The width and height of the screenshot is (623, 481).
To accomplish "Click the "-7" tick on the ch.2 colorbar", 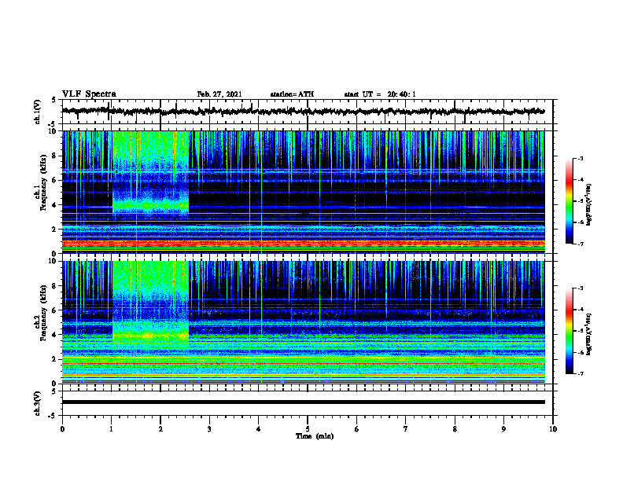I will (x=581, y=373).
